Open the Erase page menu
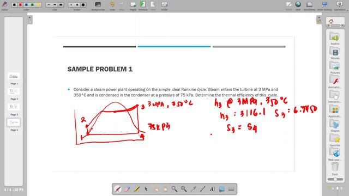The image size is (349, 196). [x=164, y=6]
